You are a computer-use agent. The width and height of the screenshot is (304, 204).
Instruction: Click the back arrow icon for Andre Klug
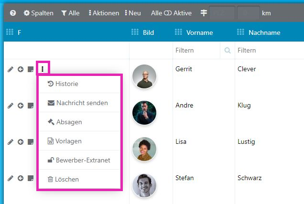click(21, 106)
